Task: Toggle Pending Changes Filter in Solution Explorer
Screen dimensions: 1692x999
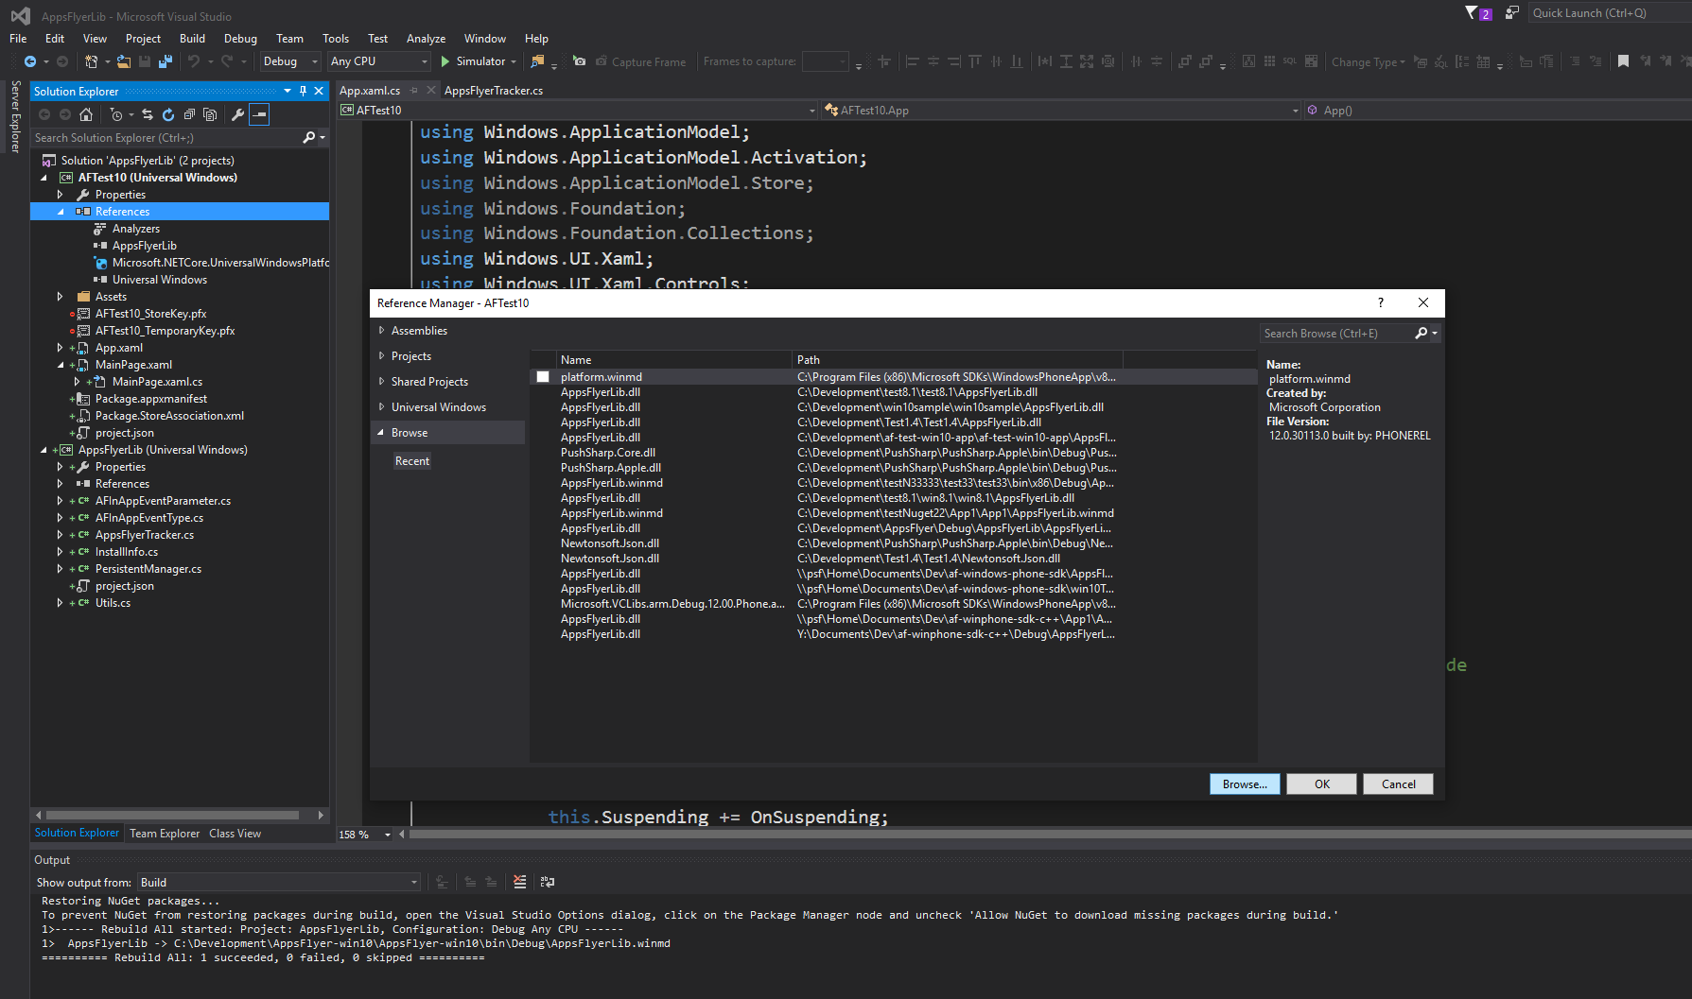Action: 118,114
